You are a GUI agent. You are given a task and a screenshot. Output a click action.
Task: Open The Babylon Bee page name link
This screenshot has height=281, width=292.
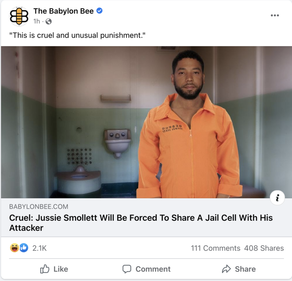[x=64, y=11]
